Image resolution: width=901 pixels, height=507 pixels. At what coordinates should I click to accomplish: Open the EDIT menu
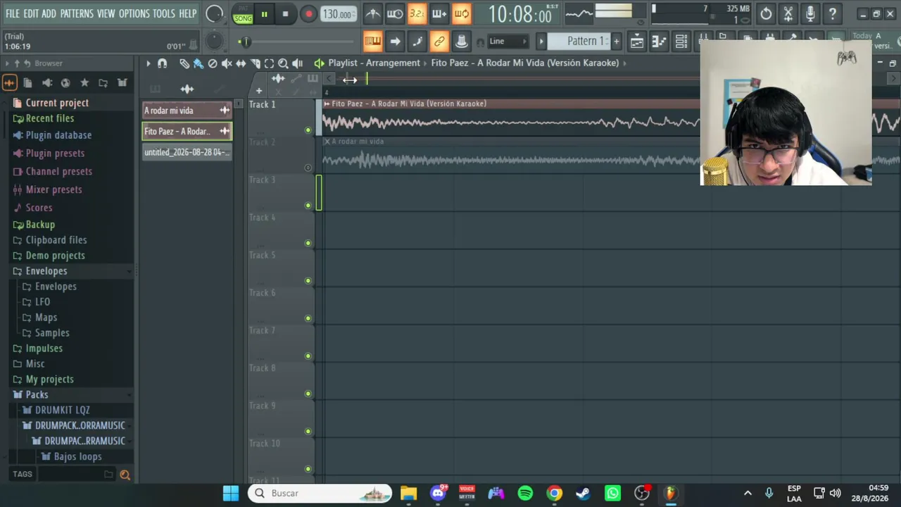coord(31,13)
